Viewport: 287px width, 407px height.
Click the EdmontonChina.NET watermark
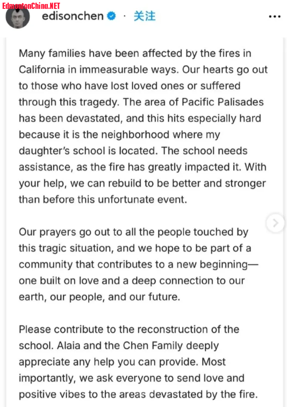31,6
